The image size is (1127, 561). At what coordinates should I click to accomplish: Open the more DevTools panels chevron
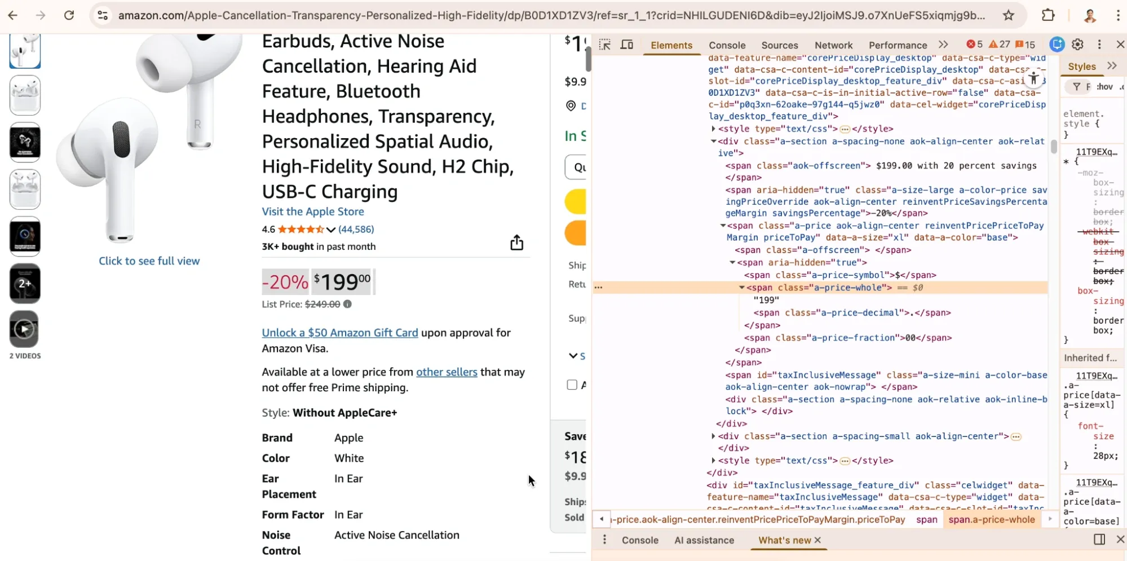(943, 45)
